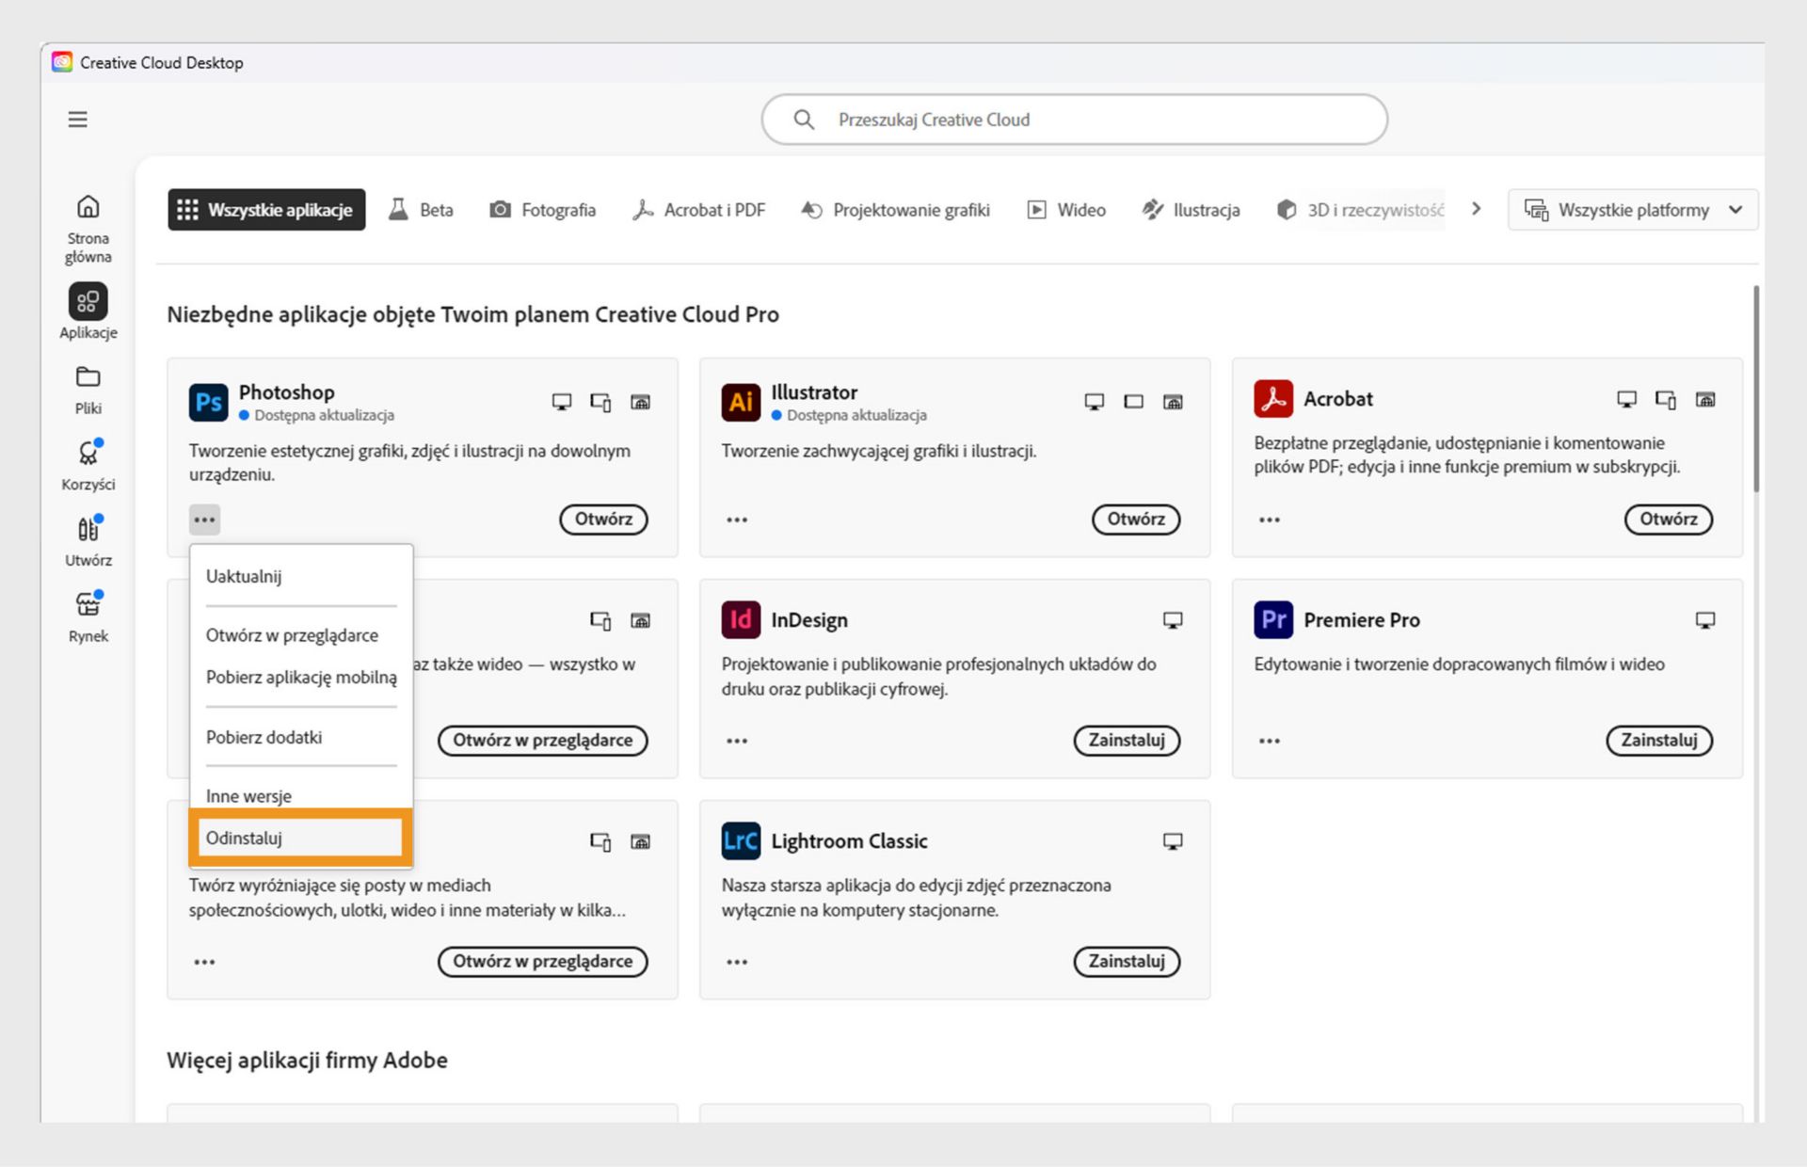Click the Przeszukaj Creative Cloud search field
The width and height of the screenshot is (1807, 1167).
coord(1073,120)
